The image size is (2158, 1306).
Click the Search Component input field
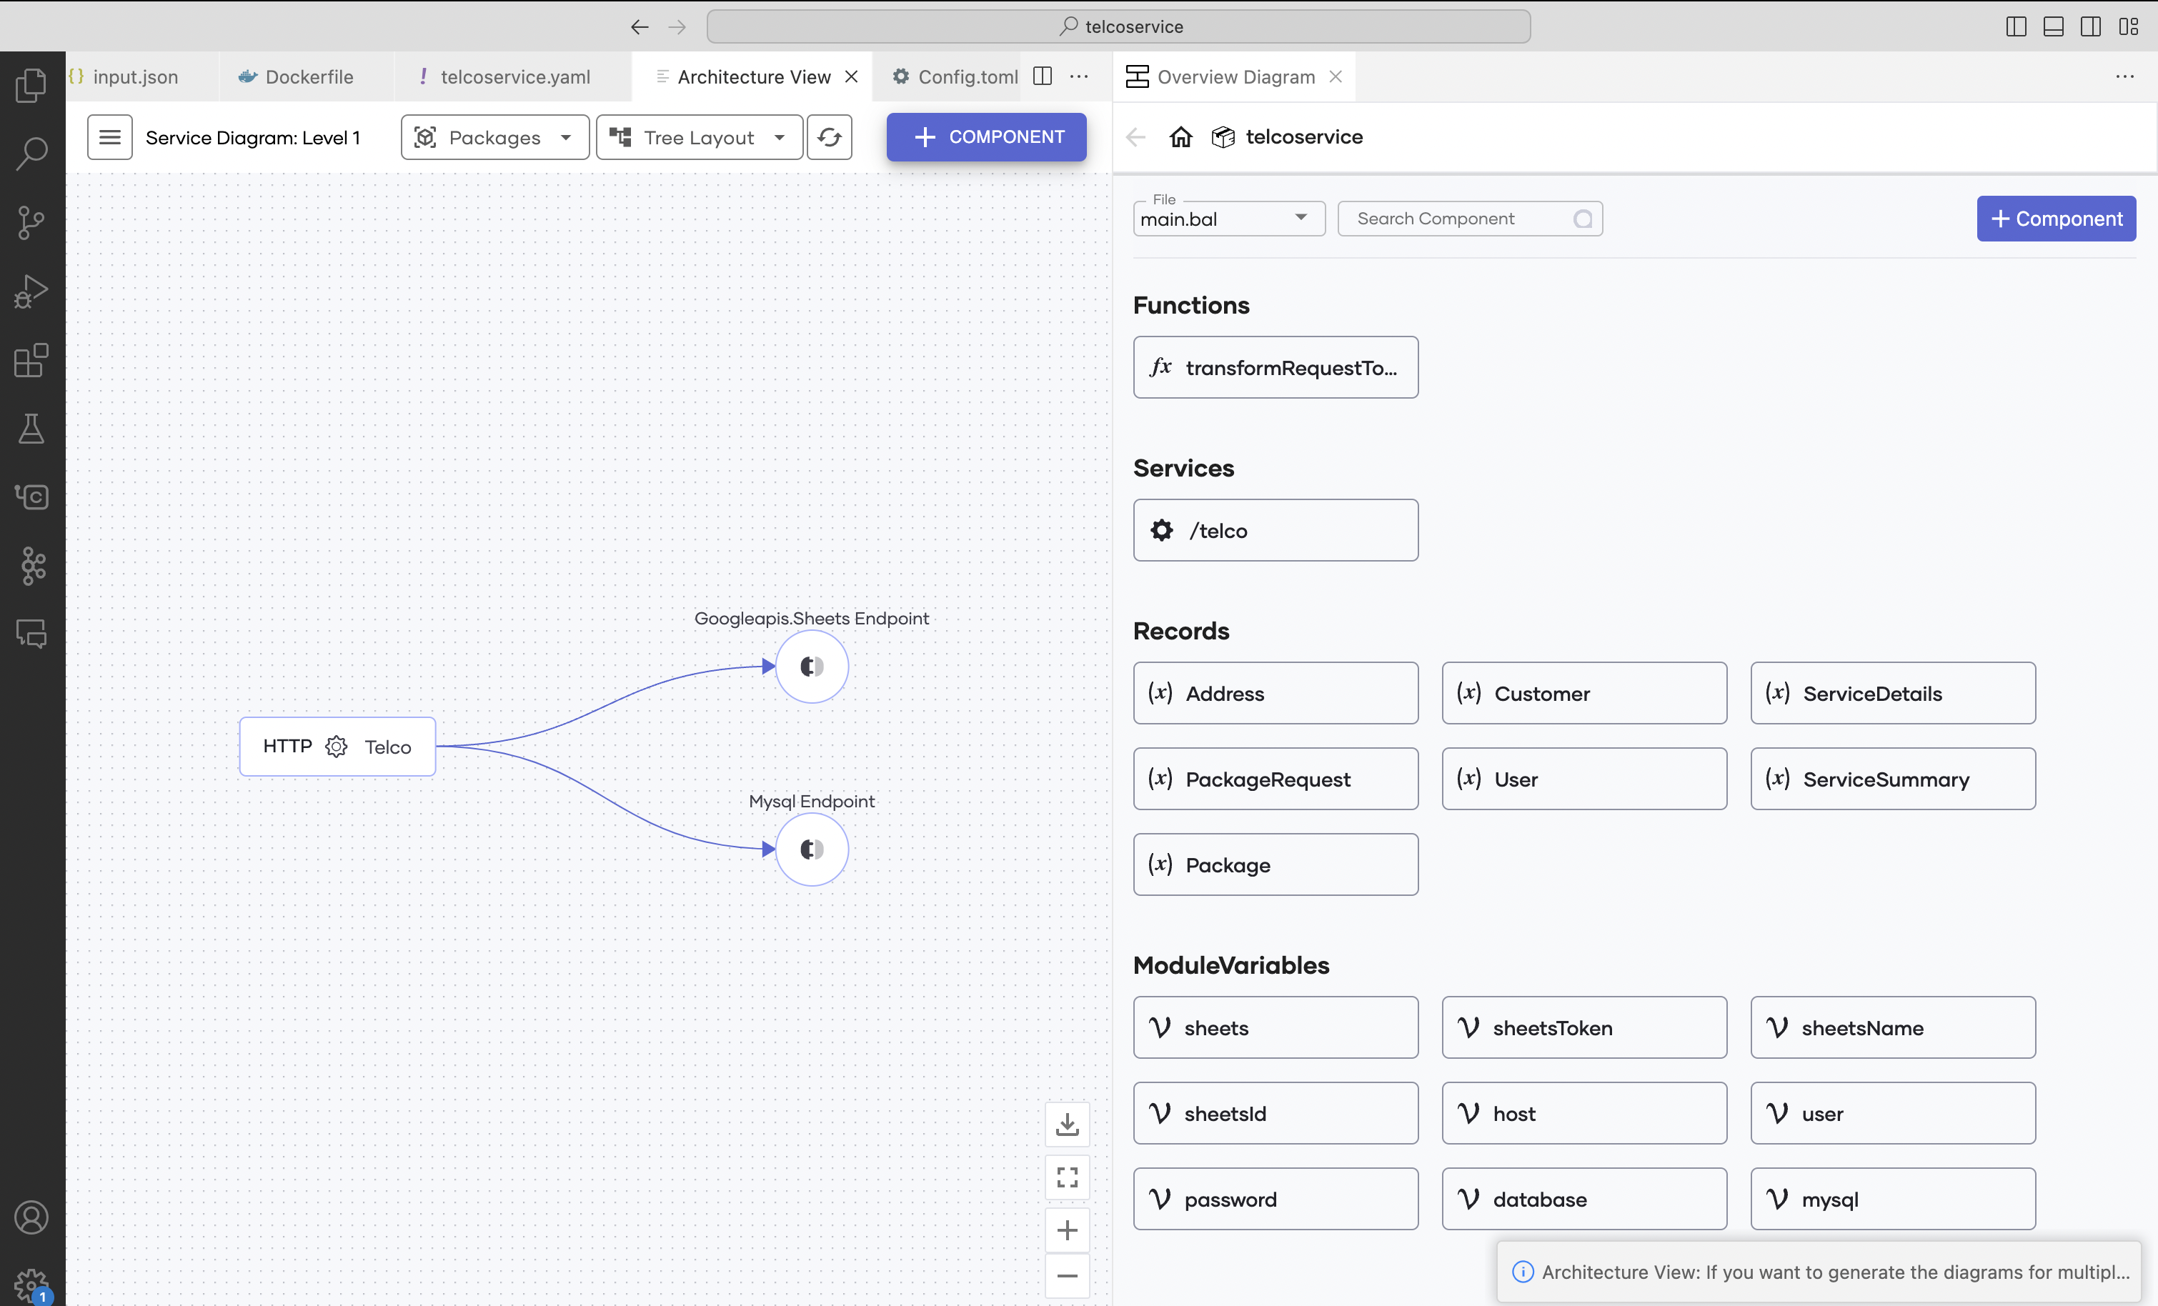(x=1458, y=219)
